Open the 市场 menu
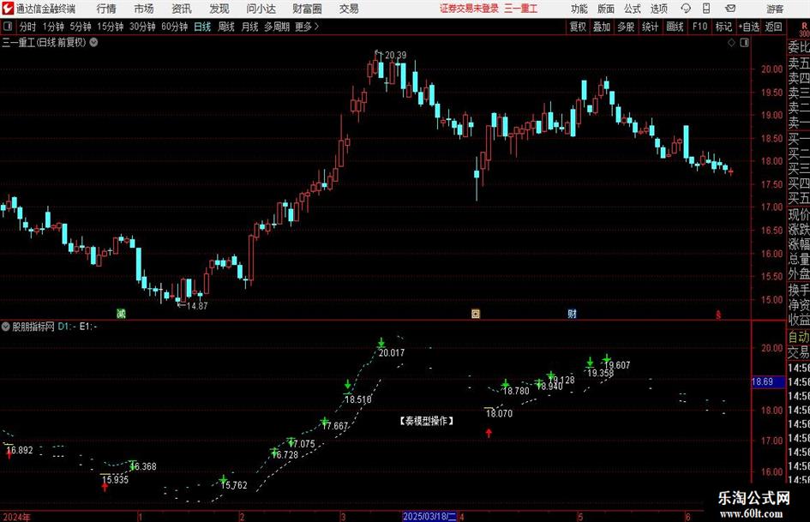The image size is (810, 522). click(x=144, y=9)
